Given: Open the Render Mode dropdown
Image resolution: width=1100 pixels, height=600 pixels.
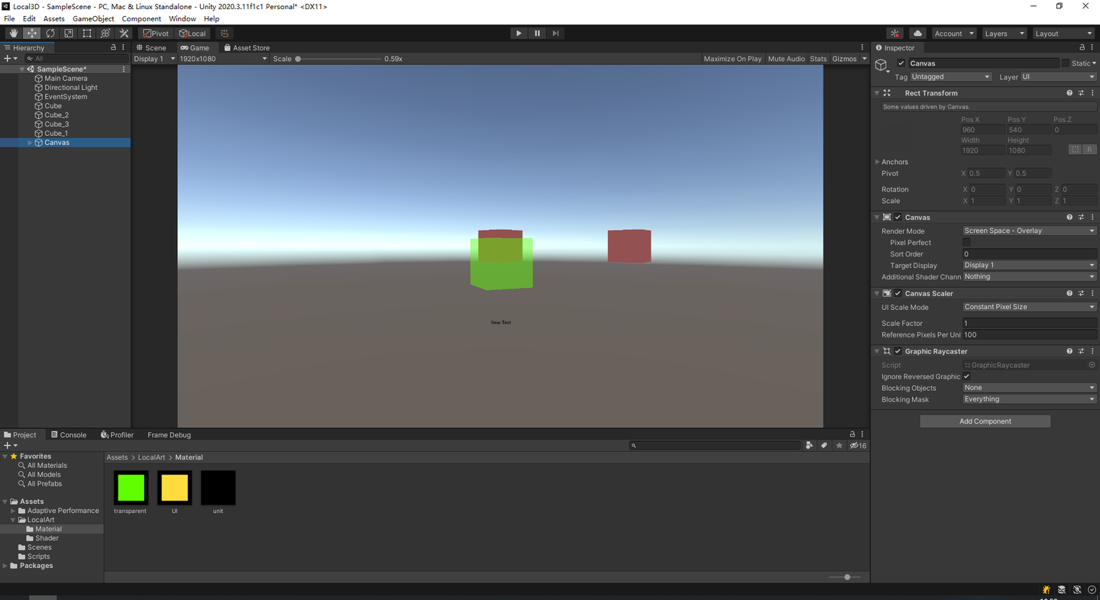Looking at the screenshot, I should [1028, 231].
